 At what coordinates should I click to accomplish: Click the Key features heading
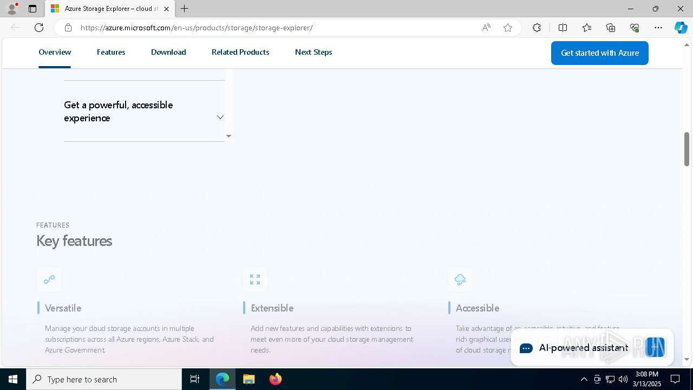[x=74, y=241]
